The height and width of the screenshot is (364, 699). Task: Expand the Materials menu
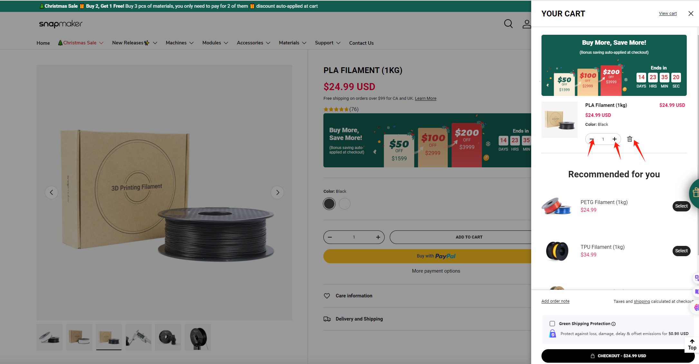point(292,43)
